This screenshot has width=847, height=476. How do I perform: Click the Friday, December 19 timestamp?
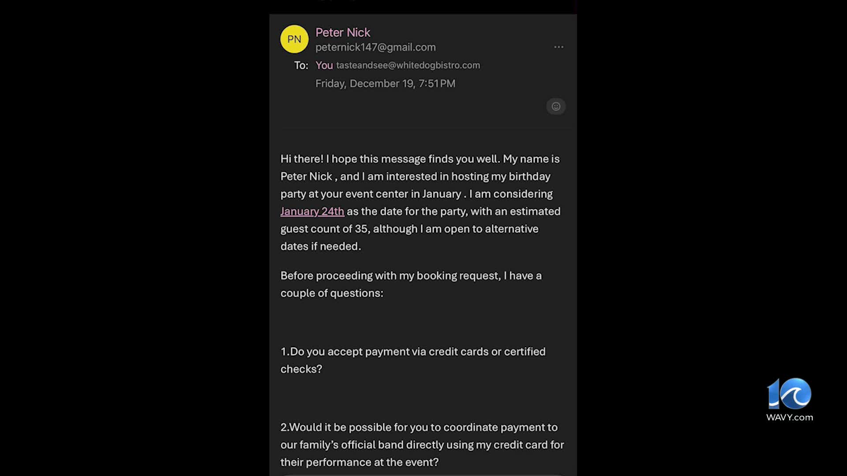click(385, 83)
